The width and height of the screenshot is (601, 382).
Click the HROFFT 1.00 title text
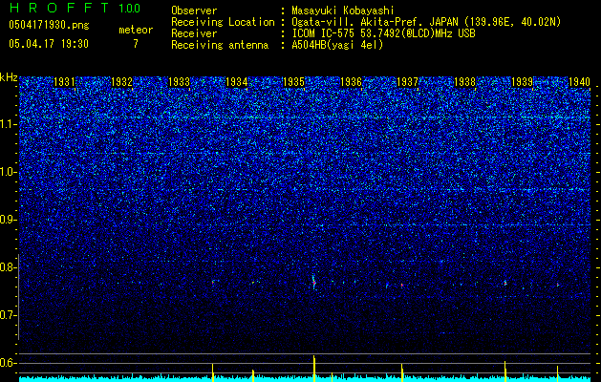[x=75, y=8]
